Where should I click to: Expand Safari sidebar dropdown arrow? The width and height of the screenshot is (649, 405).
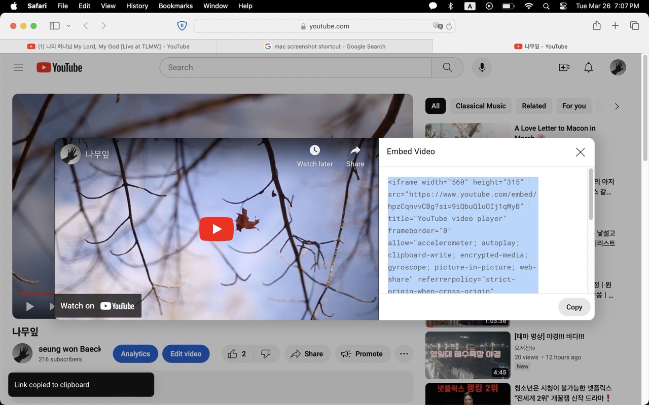[x=68, y=26]
